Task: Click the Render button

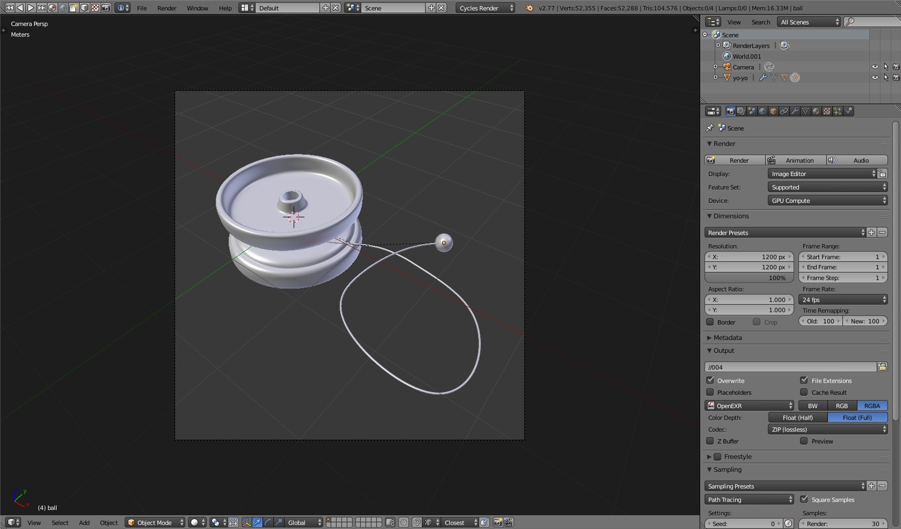Action: [x=735, y=160]
